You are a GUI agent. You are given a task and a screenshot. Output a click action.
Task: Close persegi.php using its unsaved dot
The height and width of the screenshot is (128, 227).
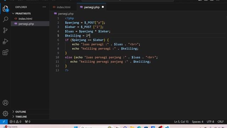103,7
